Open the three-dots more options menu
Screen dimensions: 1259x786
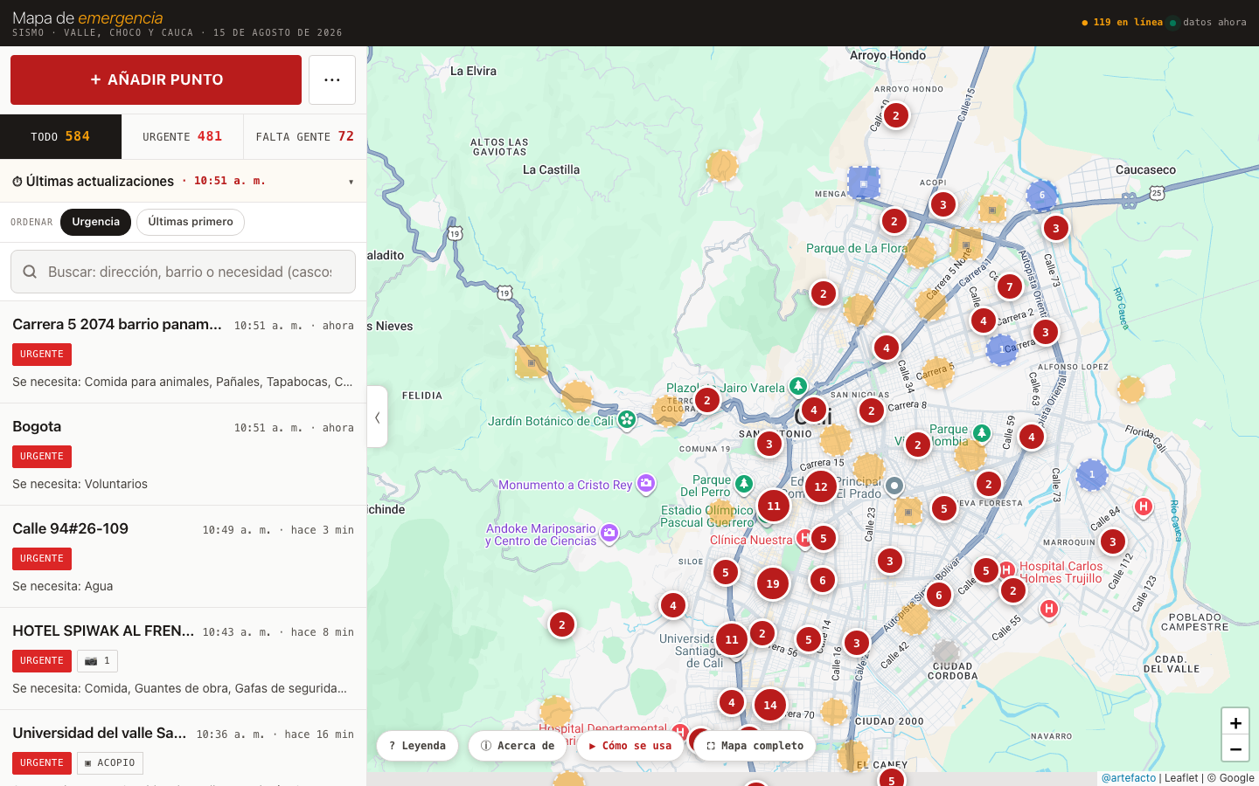(x=332, y=79)
